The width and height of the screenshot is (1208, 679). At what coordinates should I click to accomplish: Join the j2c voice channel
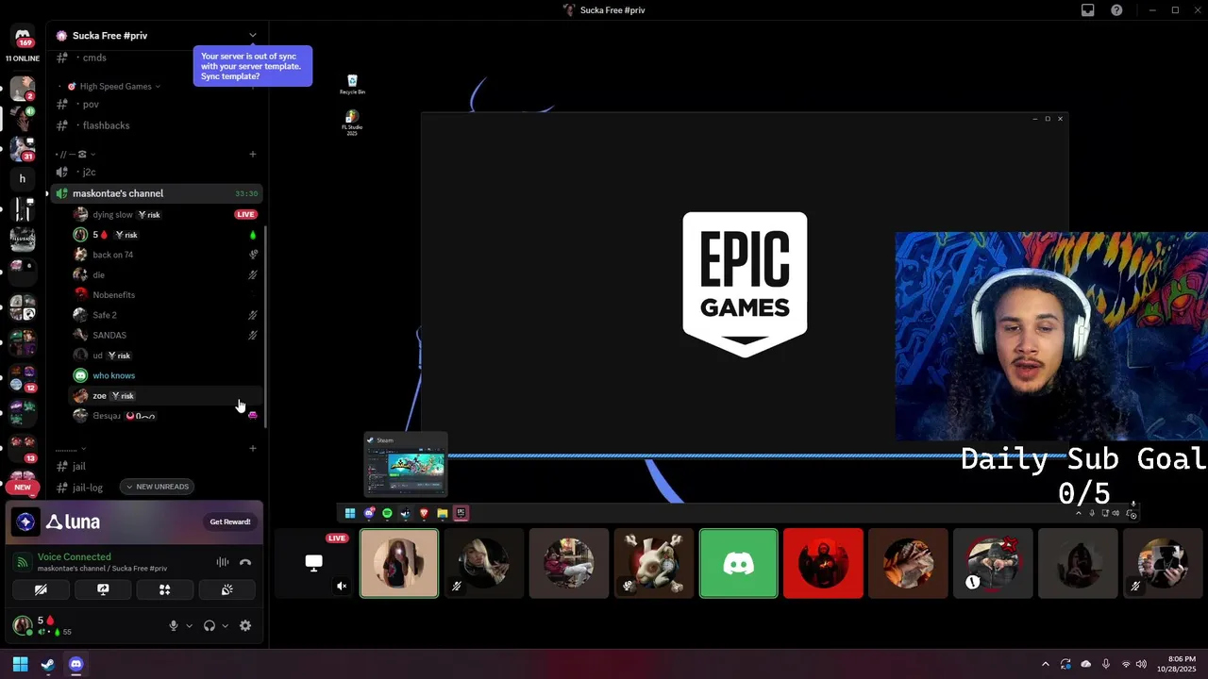click(157, 172)
